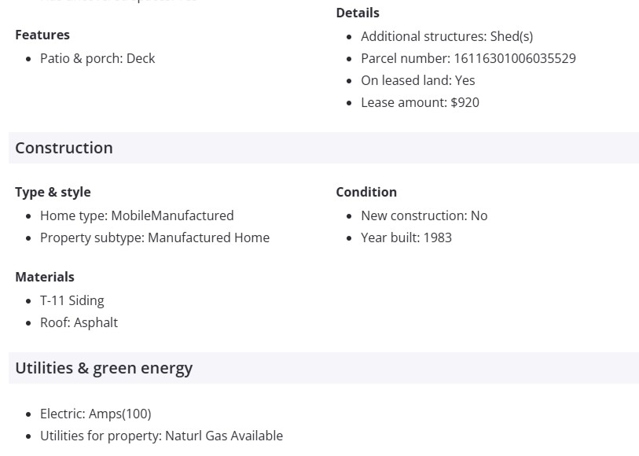Click the Additional structures: Shed(s) entry
This screenshot has width=639, height=456.
click(x=446, y=36)
